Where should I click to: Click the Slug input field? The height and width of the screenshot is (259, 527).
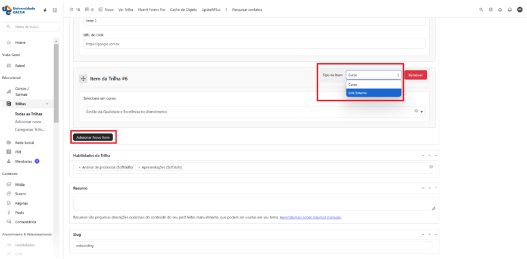(252, 245)
